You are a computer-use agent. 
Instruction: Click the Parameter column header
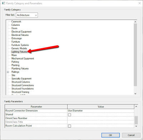36,107
